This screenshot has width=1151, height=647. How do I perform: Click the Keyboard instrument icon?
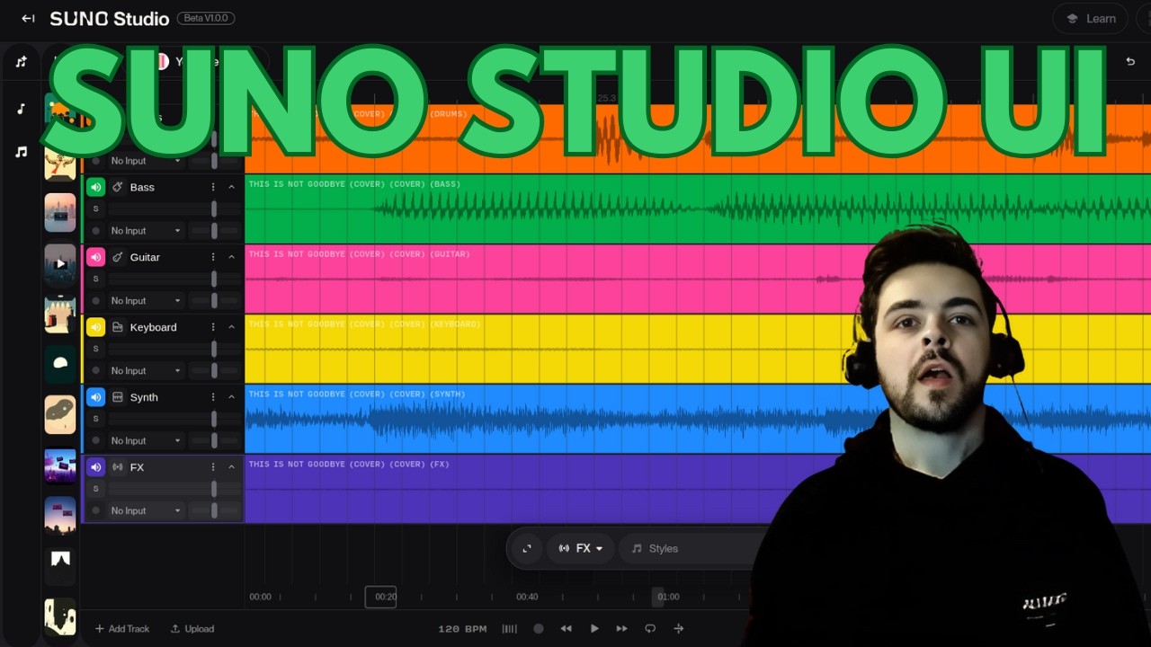(x=118, y=327)
